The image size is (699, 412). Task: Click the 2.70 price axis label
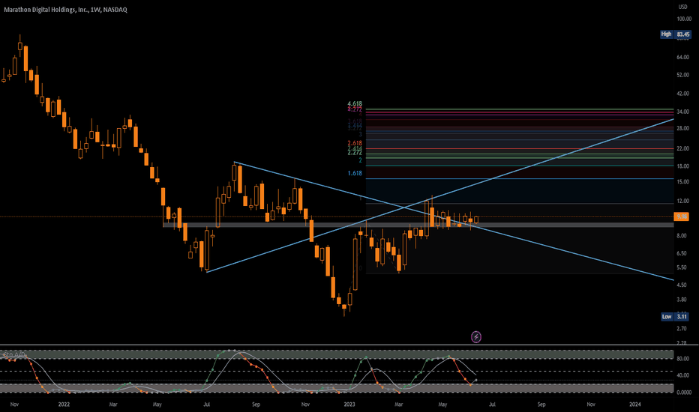pyautogui.click(x=682, y=328)
